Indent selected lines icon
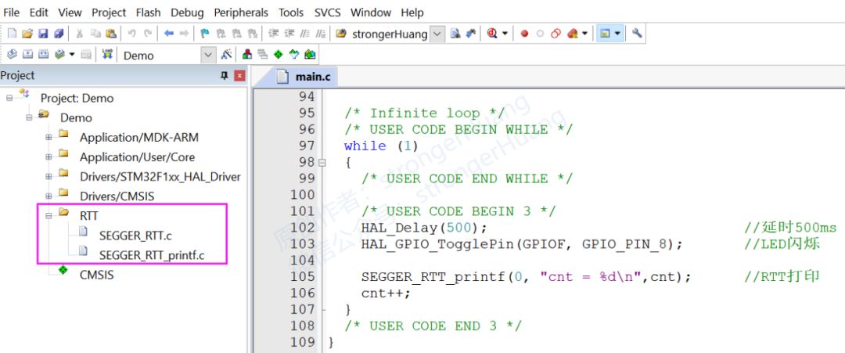This screenshot has height=353, width=845. tap(274, 34)
